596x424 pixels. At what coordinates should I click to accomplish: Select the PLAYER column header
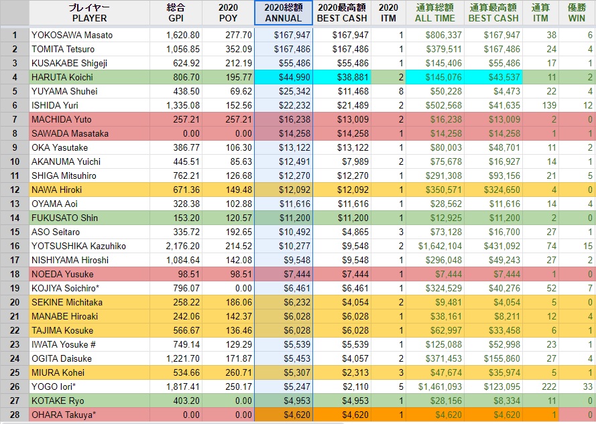(x=89, y=13)
